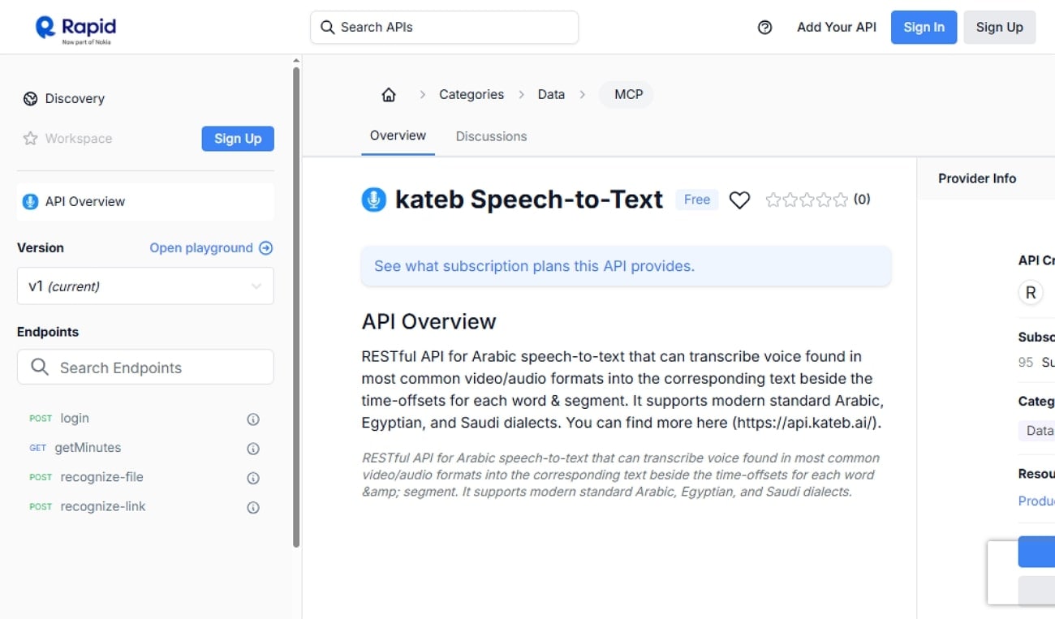Open the v1 version dropdown
1055x619 pixels.
click(145, 286)
